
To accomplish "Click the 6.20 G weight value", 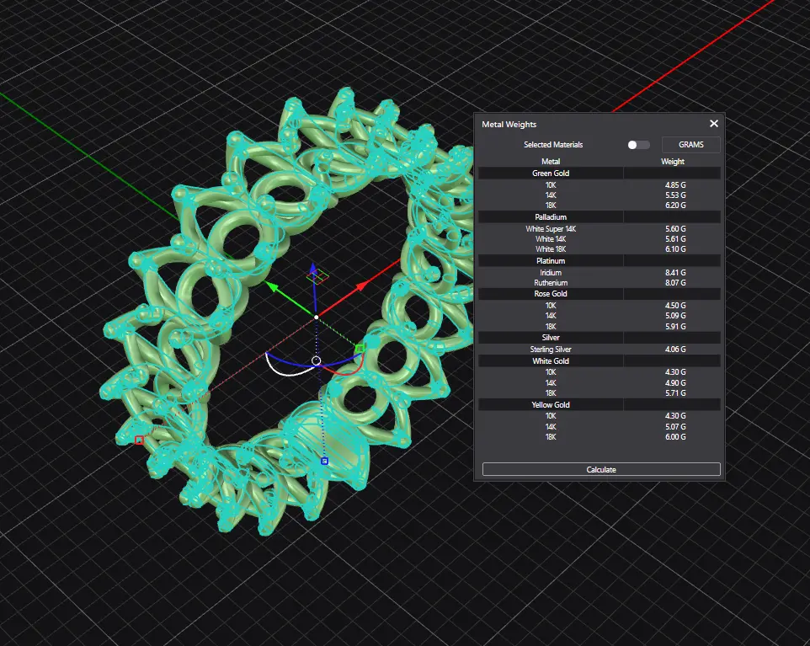I will tap(675, 206).
